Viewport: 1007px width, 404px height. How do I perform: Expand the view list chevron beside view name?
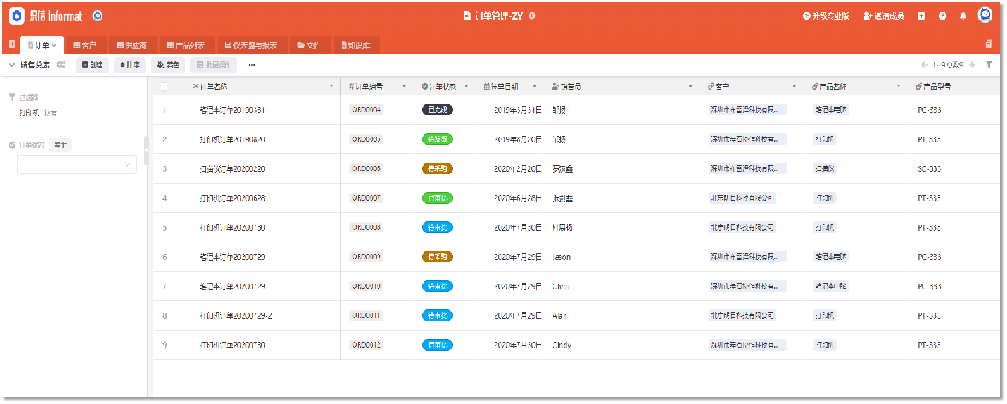pos(12,65)
